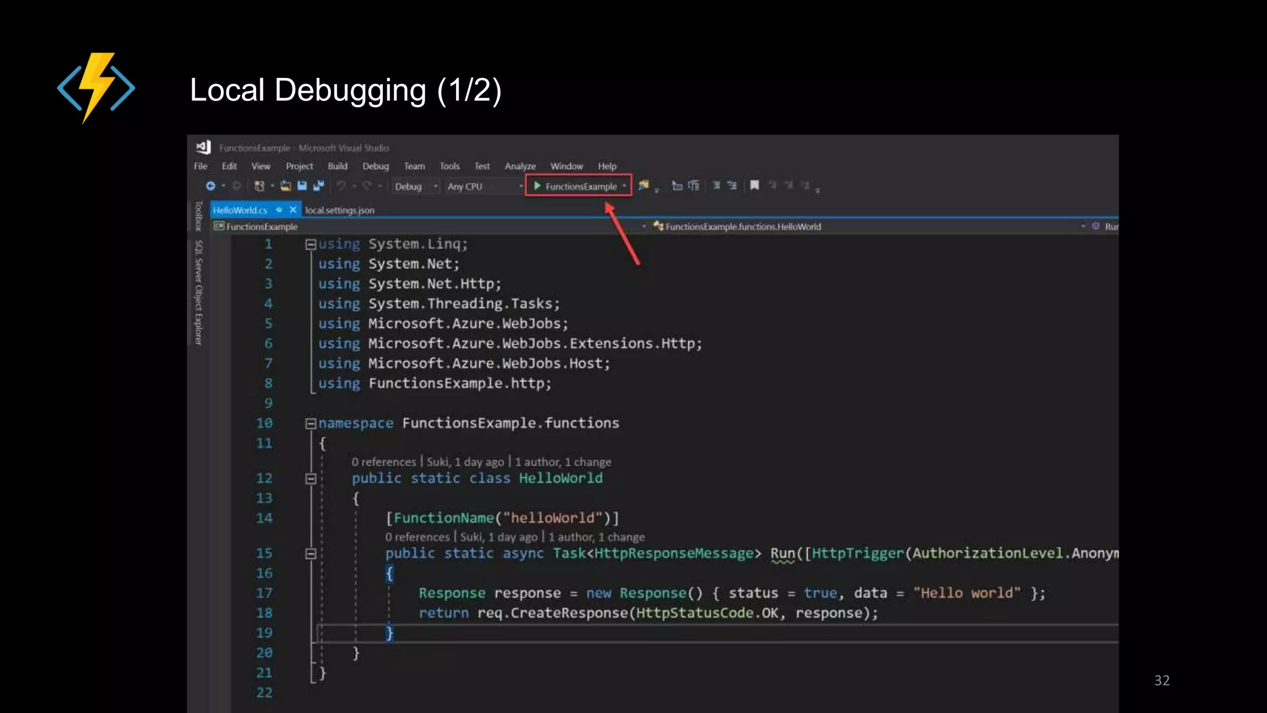Viewport: 1267px width, 713px height.
Task: Open the Window menu
Action: point(567,166)
